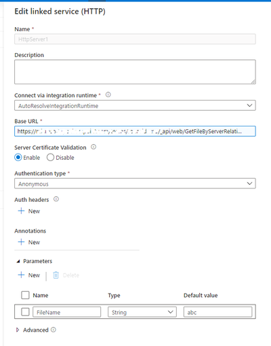Click plus icon under Annotations
The height and width of the screenshot is (346, 271).
(21, 242)
